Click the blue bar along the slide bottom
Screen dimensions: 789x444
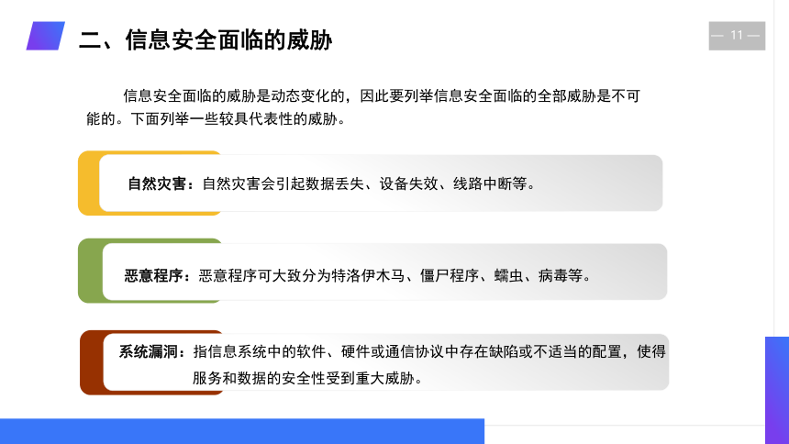pyautogui.click(x=242, y=431)
